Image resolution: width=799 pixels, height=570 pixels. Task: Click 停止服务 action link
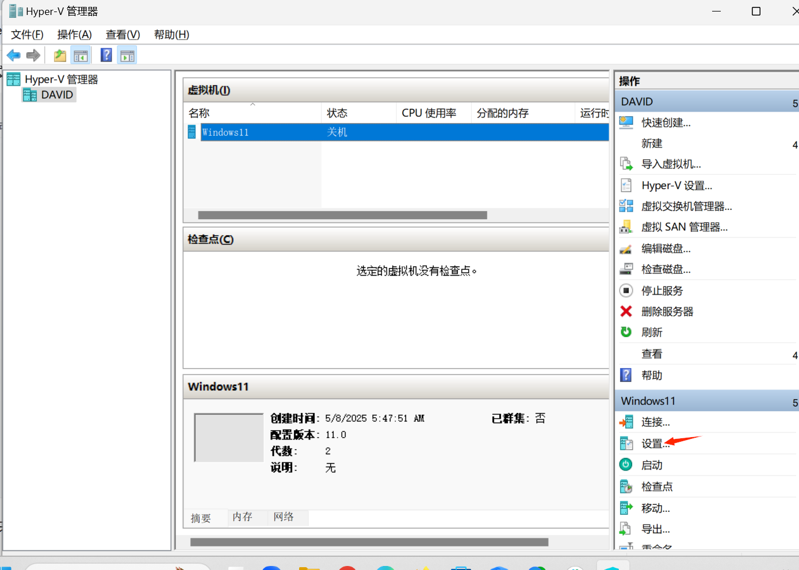pyautogui.click(x=662, y=290)
